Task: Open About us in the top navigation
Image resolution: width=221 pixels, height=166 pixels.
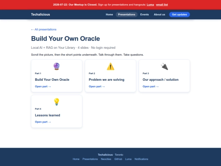Action: (160, 14)
